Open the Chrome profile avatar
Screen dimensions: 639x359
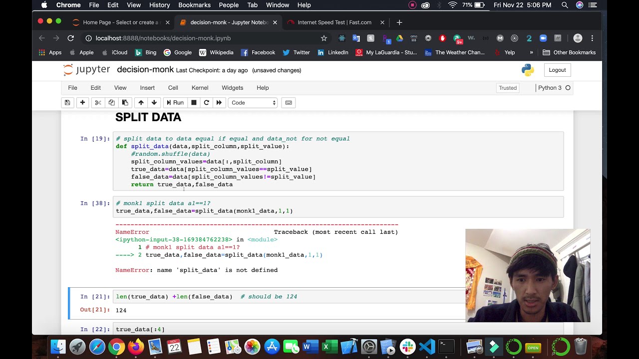tap(578, 38)
